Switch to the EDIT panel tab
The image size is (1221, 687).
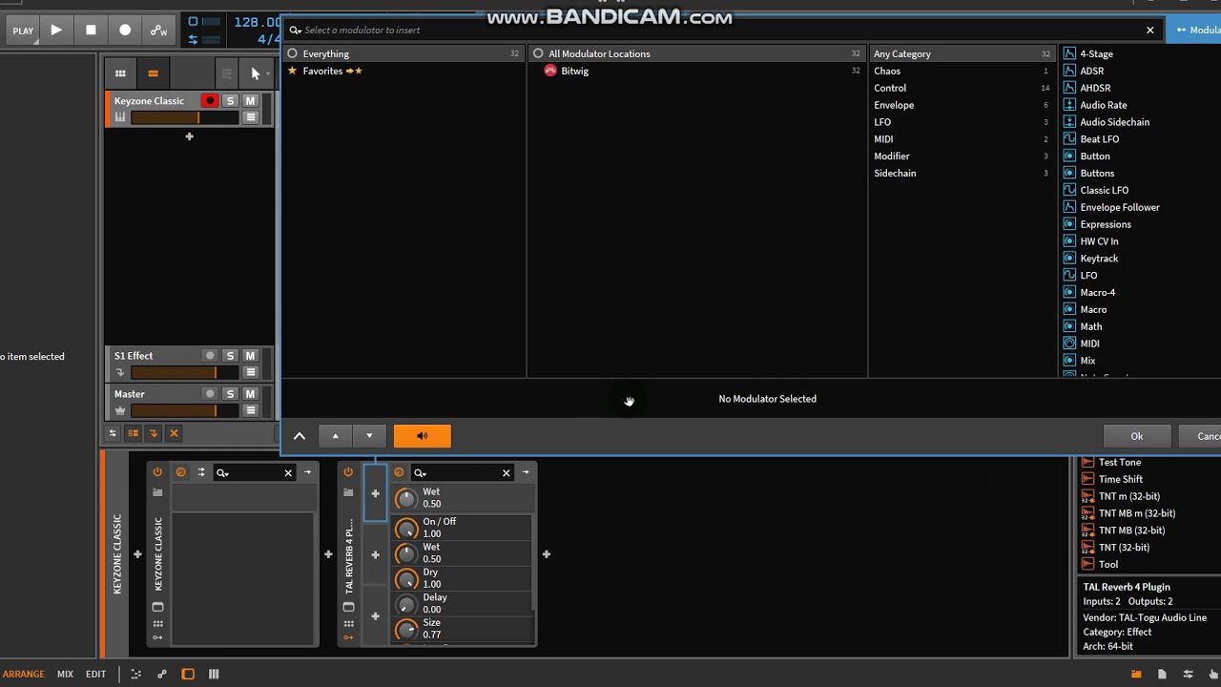coord(95,675)
